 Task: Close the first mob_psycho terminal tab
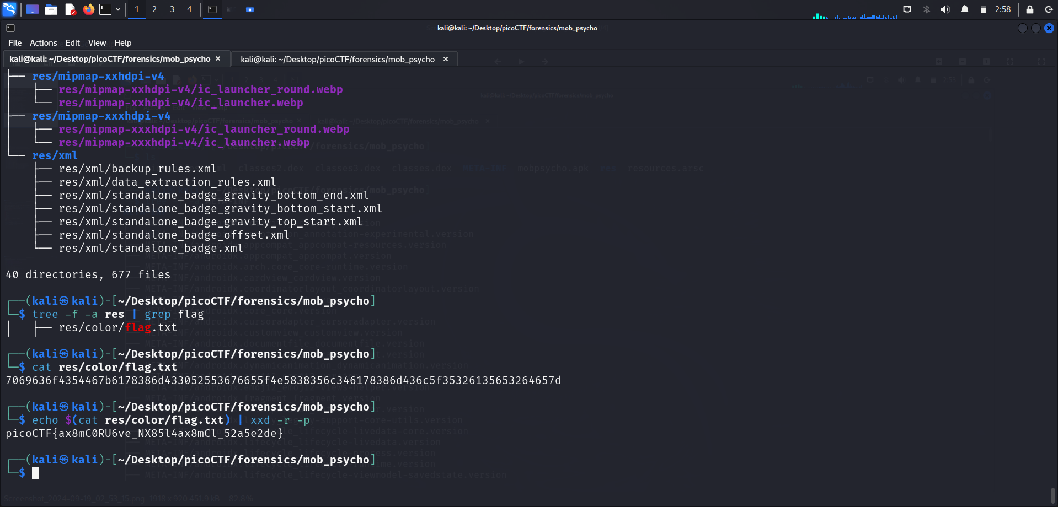(218, 59)
